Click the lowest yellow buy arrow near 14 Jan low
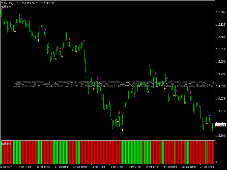This screenshot has width=227, height=170. 122,130
